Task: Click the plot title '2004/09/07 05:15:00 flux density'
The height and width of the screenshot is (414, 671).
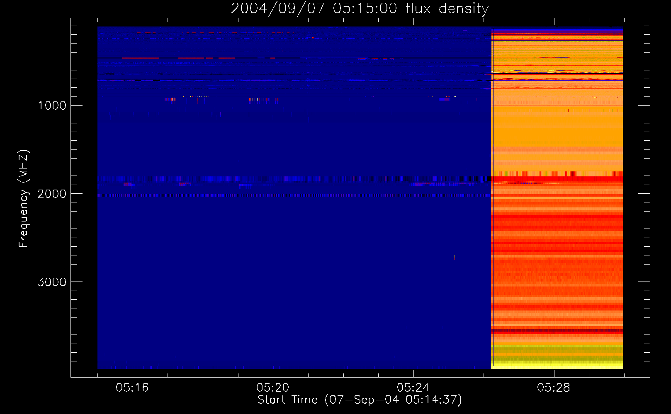Action: [360, 9]
